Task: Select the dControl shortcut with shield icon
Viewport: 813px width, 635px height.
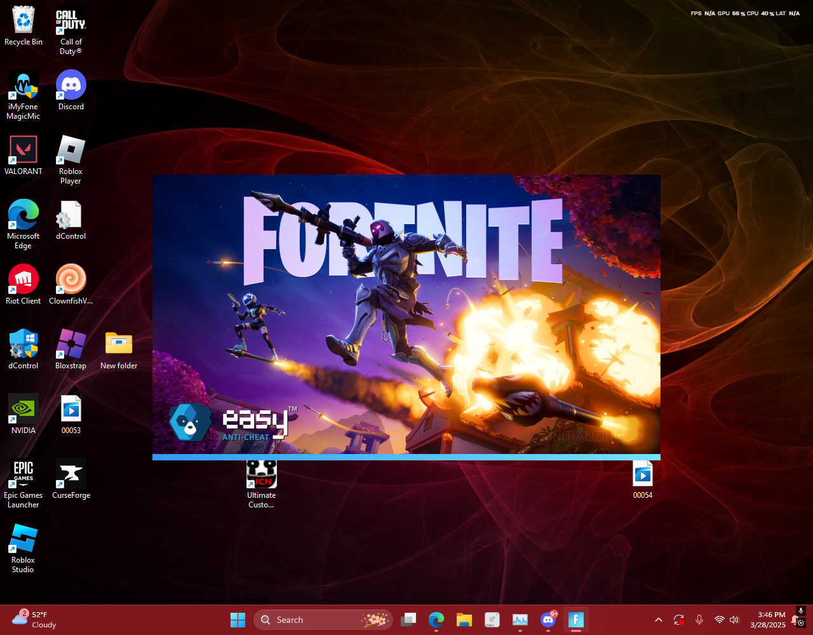Action: [x=24, y=350]
